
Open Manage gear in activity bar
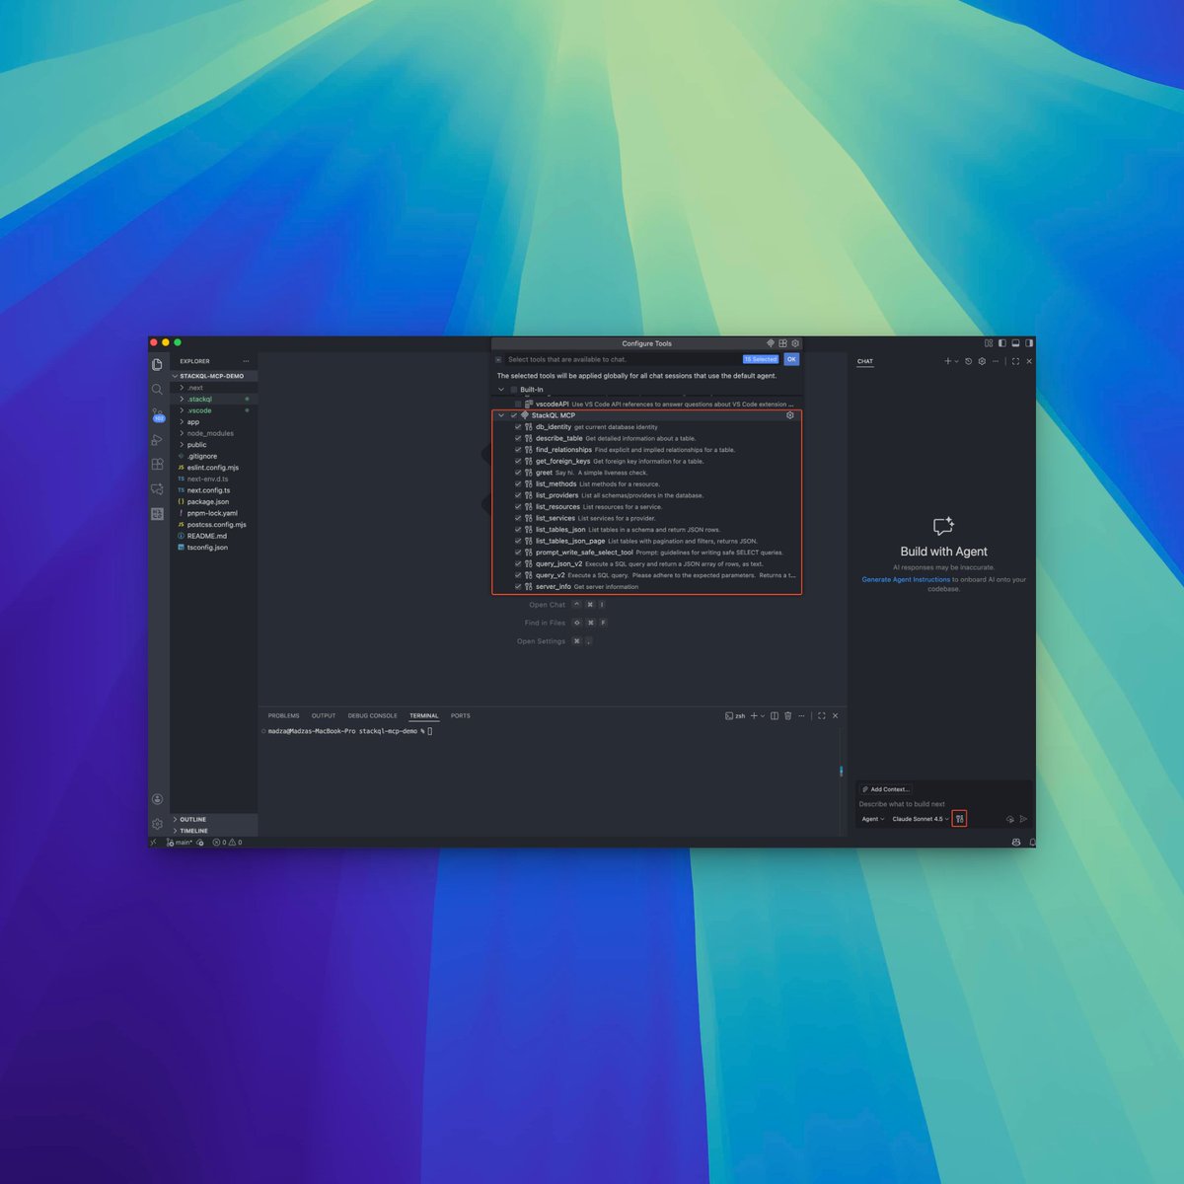157,824
